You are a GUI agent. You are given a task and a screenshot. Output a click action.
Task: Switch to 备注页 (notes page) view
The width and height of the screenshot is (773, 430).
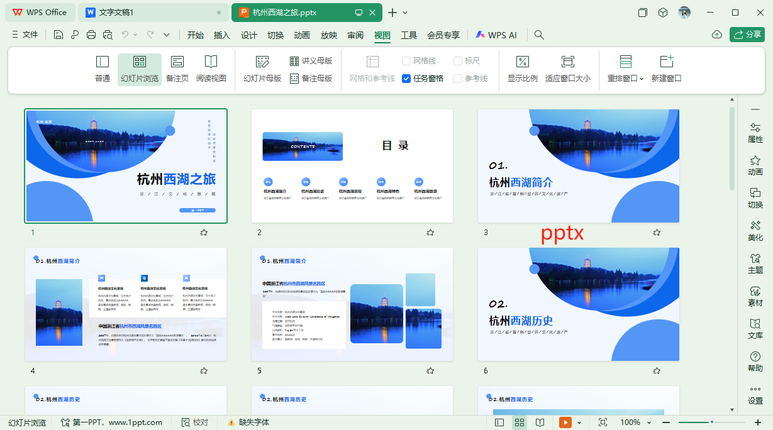[x=178, y=69]
